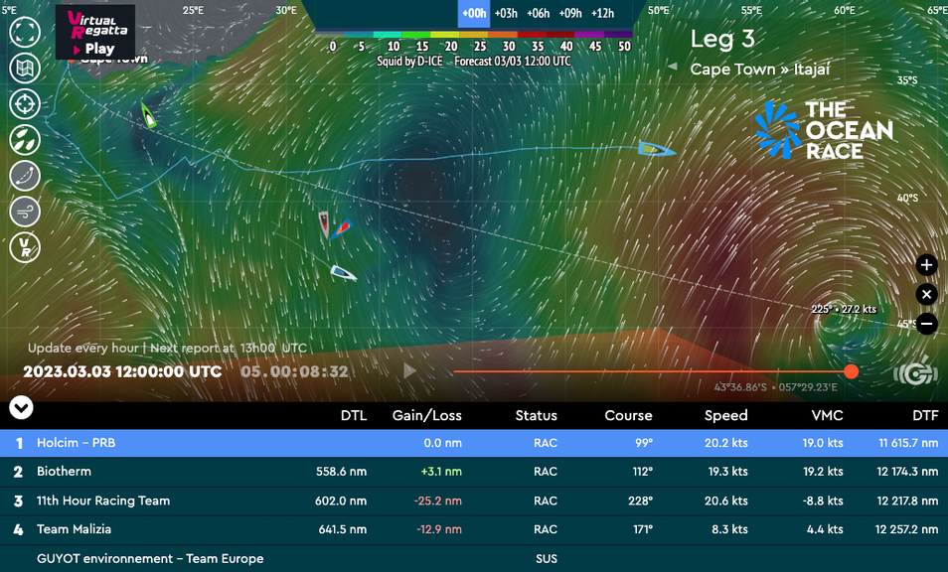Select the Team Malizia row
The height and width of the screenshot is (572, 948).
[x=474, y=529]
